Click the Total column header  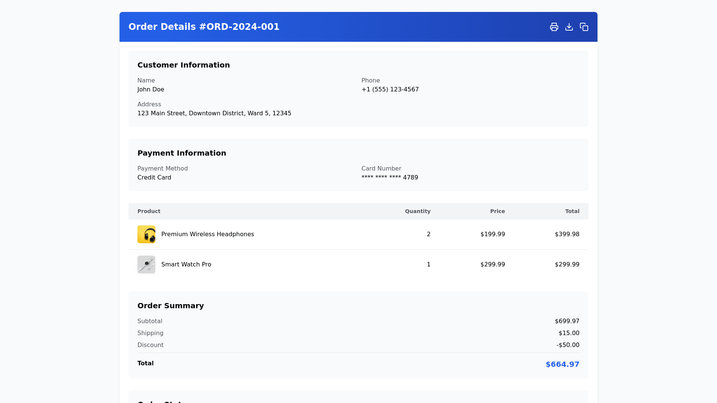coord(572,211)
